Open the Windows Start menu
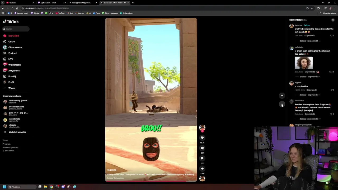The height and width of the screenshot is (190, 338). (x=4, y=187)
